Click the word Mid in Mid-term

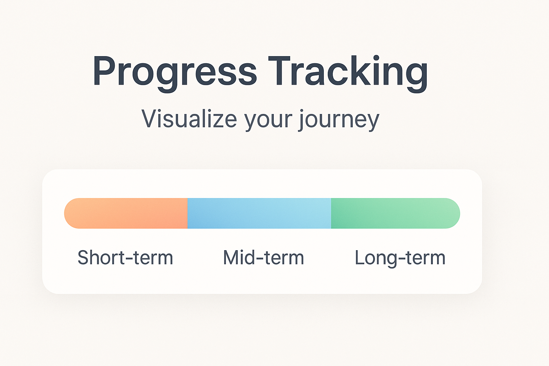(237, 258)
